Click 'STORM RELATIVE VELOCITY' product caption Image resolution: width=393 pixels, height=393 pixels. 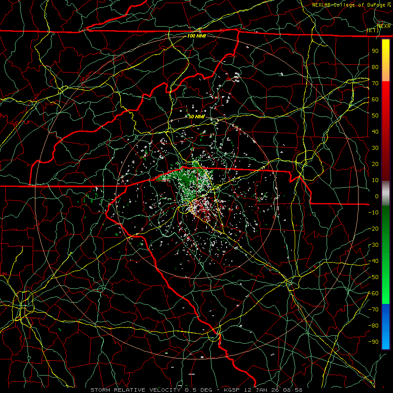pos(137,390)
